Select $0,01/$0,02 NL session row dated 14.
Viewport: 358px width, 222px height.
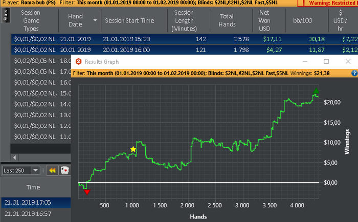41,104
